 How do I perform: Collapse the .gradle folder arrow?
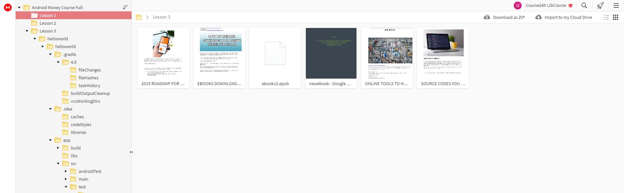coord(50,54)
